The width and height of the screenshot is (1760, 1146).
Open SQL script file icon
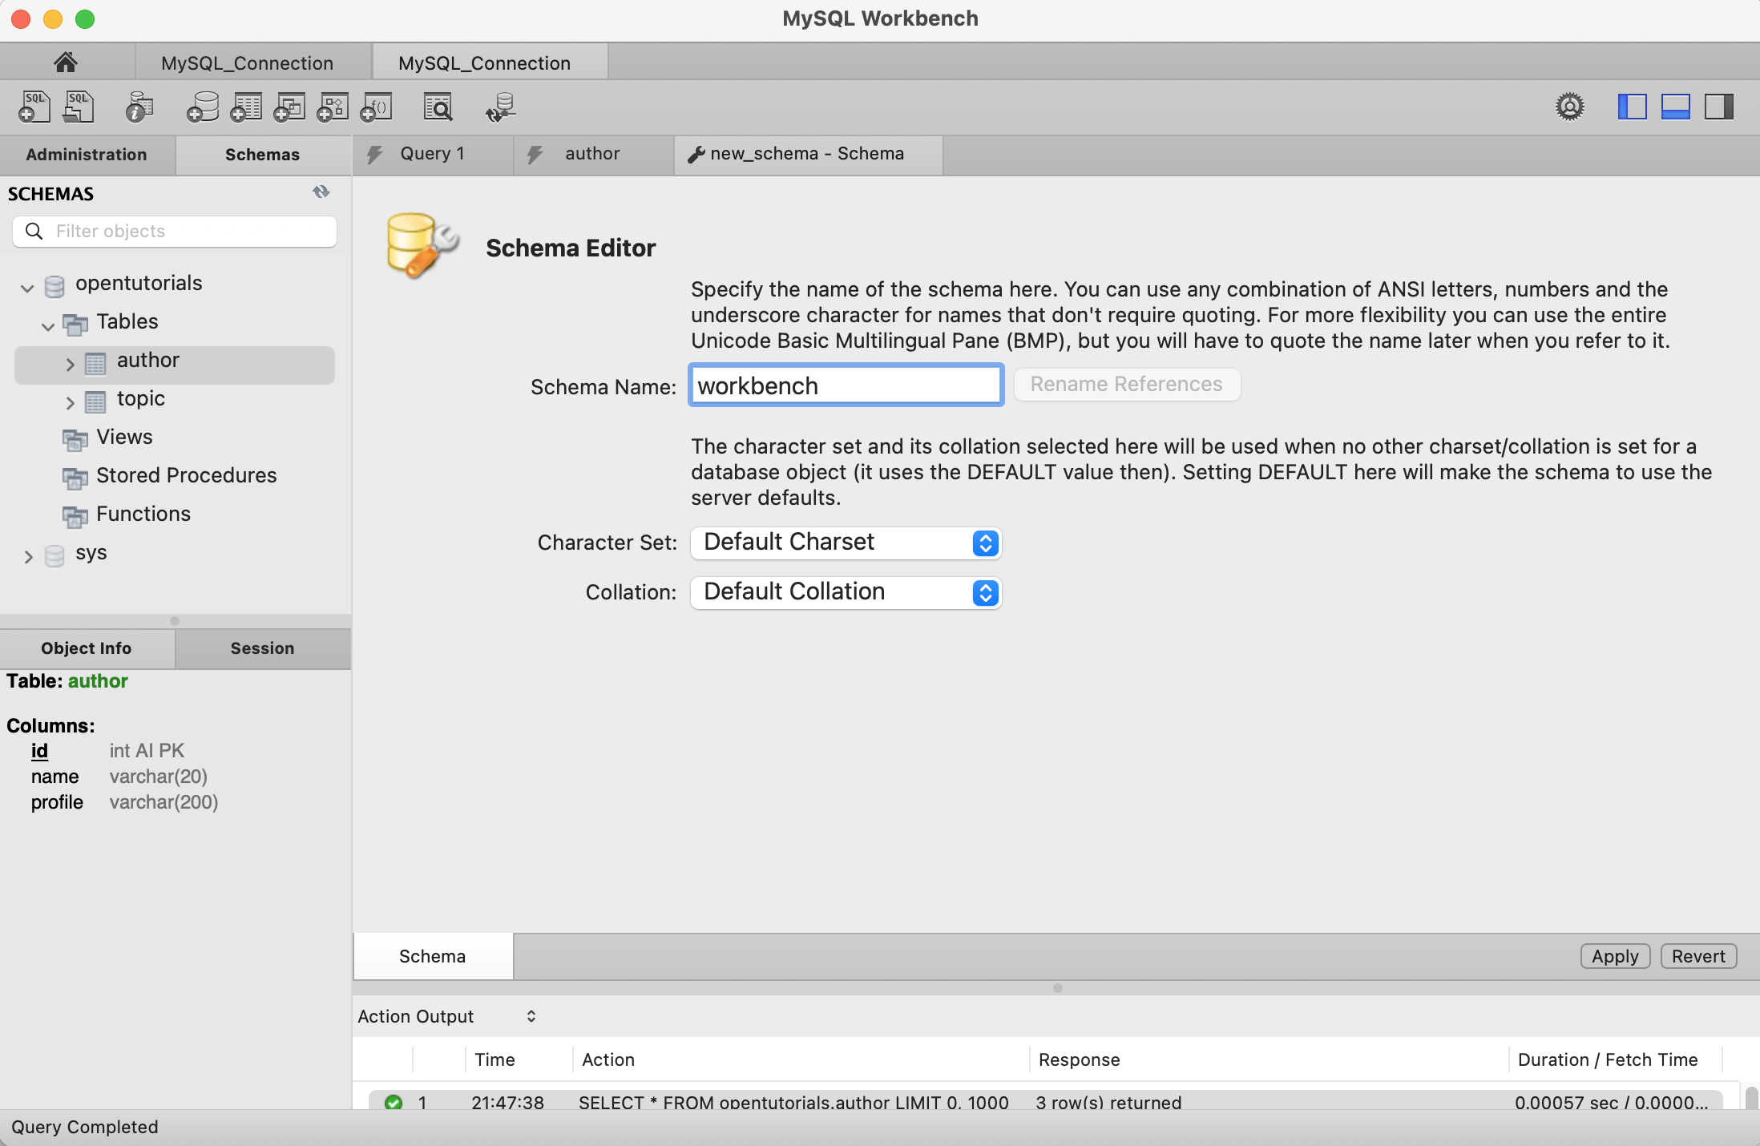point(79,107)
